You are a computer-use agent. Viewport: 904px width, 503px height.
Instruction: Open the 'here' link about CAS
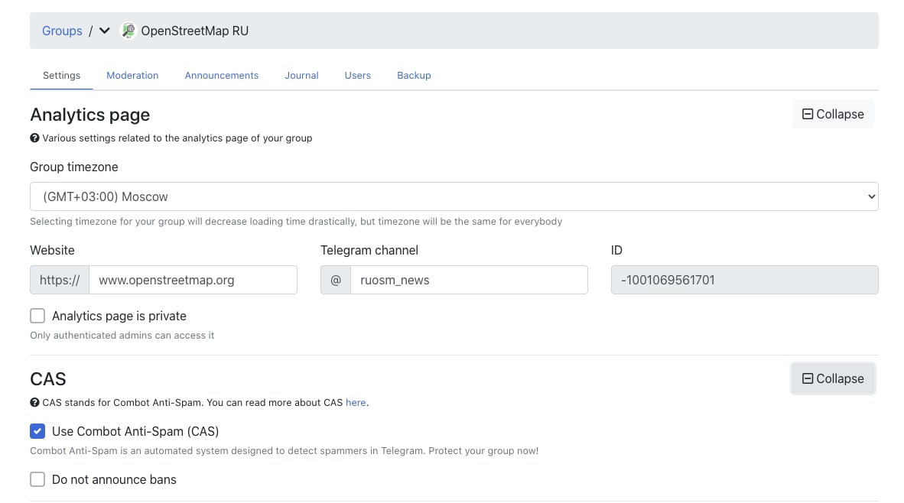coord(356,403)
